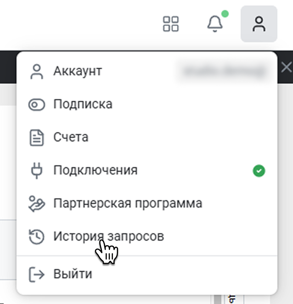Click the toggle-shaped icon beside Подписка

click(36, 105)
